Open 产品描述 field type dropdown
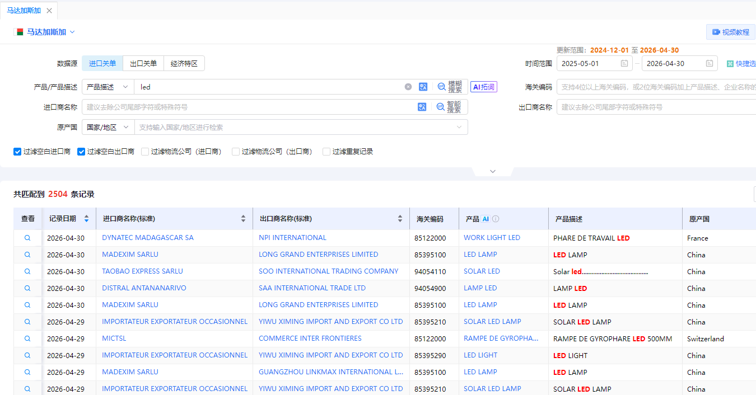Screen dimensions: 756x395 pos(108,87)
